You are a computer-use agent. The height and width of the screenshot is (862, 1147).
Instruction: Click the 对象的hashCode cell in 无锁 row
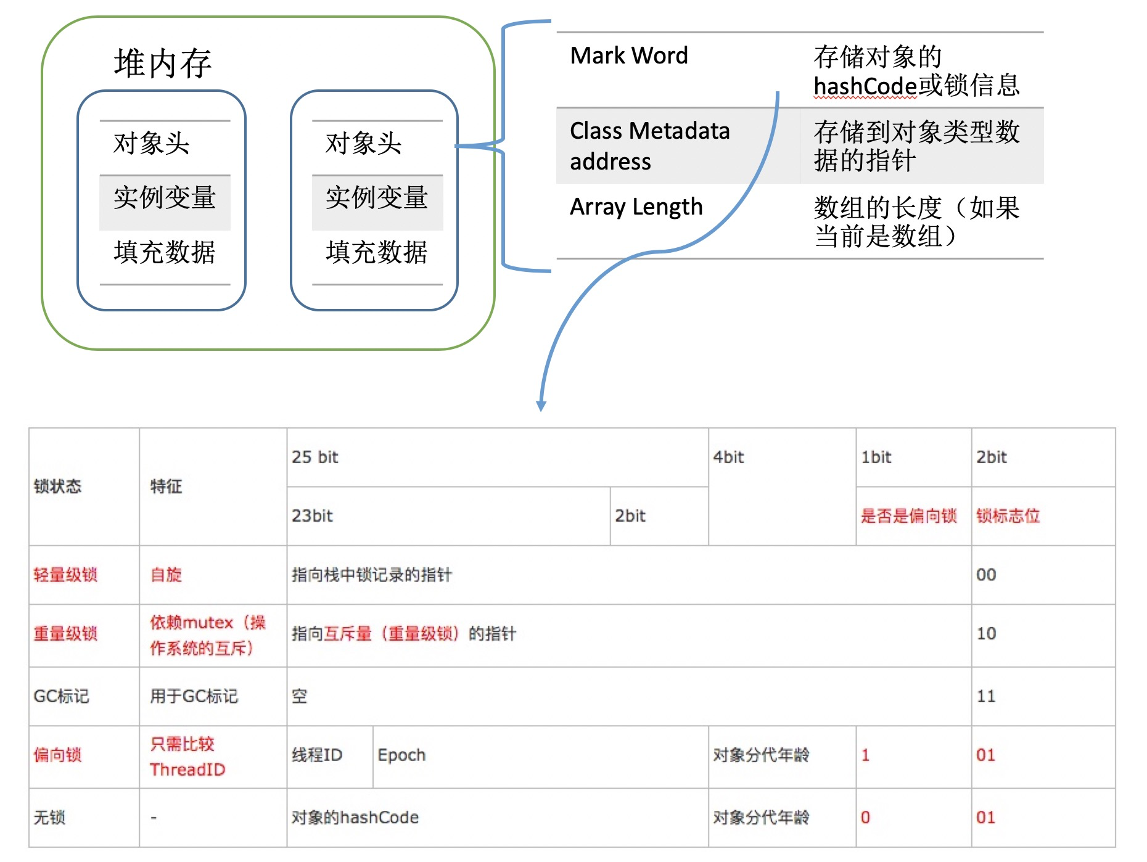click(355, 818)
